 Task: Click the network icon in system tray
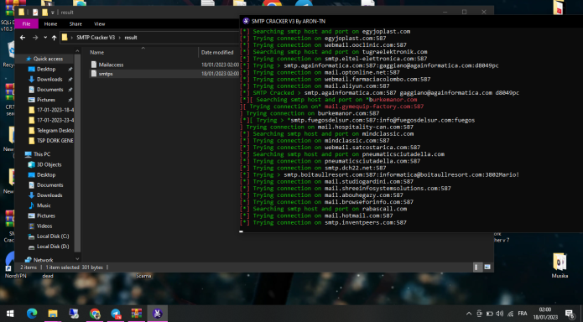[511, 314]
